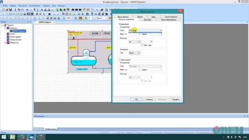249x140 pixels.
Task: Click the 'Вирт. ст' field under Управление
Action: coord(134,34)
